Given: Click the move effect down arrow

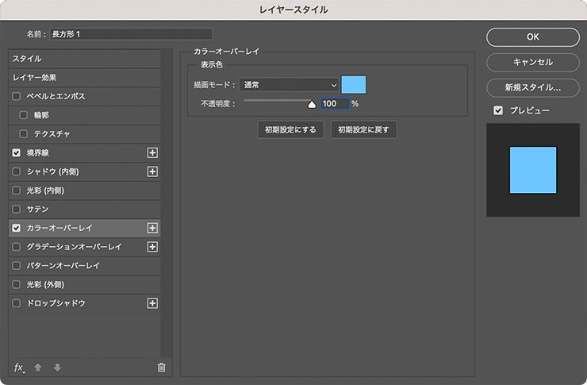Looking at the screenshot, I should pos(57,368).
